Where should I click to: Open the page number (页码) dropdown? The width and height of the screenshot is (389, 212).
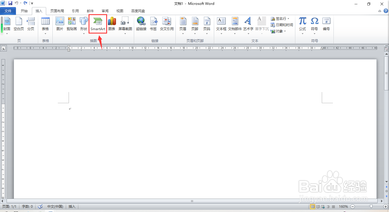tap(207, 25)
